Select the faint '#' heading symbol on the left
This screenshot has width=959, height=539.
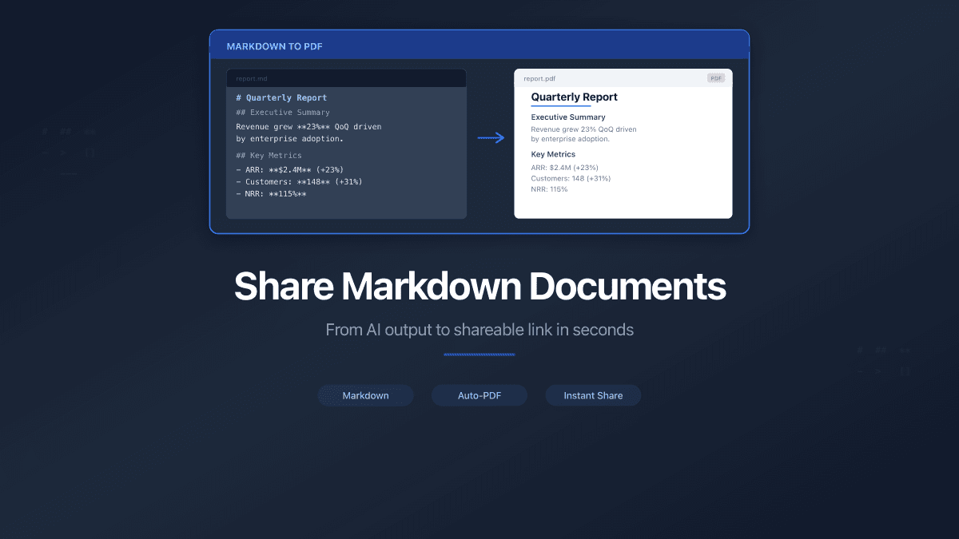pyautogui.click(x=44, y=132)
